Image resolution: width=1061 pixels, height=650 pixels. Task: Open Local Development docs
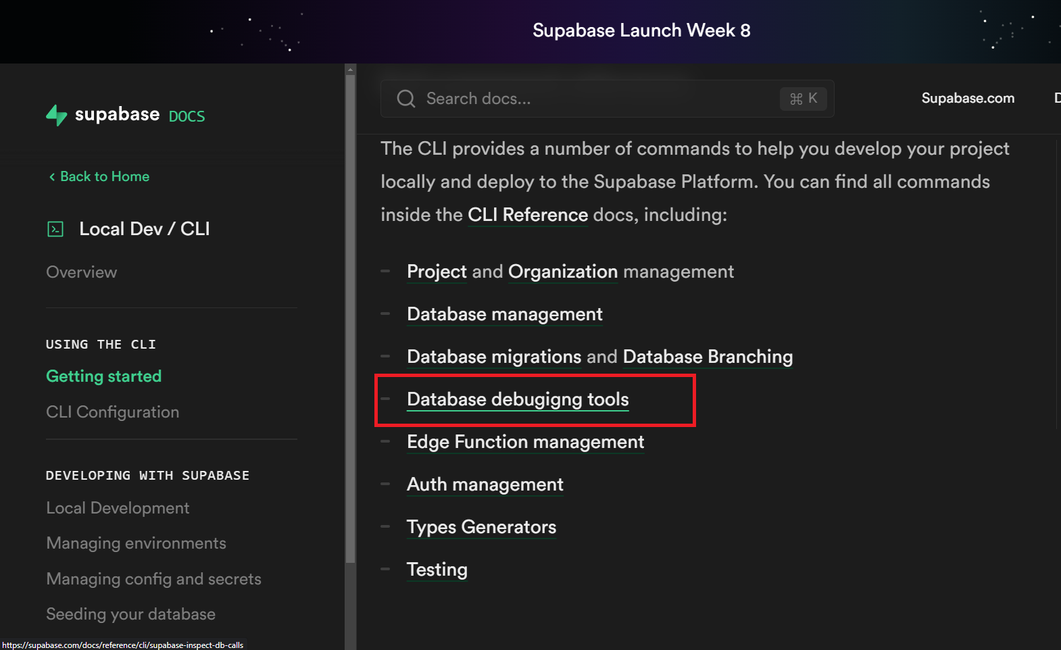118,507
